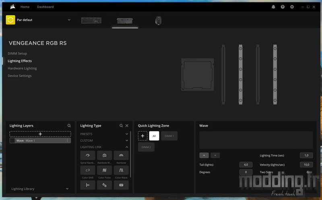The width and height of the screenshot is (322, 200).
Task: Toggle the Wave 1 layer checkbox
Action: click(x=12, y=141)
